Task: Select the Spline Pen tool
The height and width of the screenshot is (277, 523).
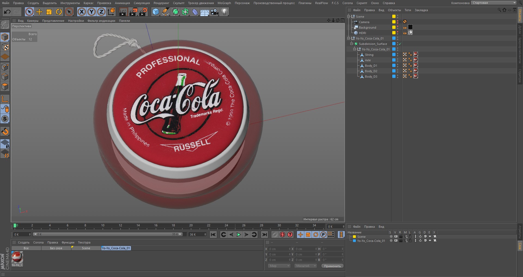Action: click(x=165, y=12)
